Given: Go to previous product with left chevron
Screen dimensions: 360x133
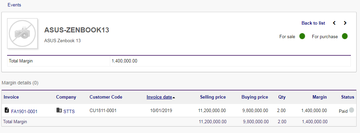Looking at the screenshot, I should click(334, 23).
